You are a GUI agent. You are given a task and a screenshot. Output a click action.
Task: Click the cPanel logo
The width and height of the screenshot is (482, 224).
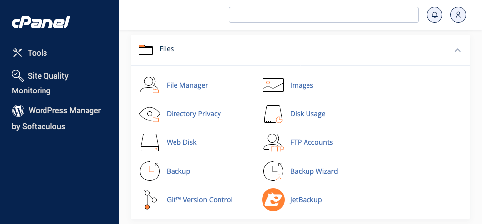[41, 22]
